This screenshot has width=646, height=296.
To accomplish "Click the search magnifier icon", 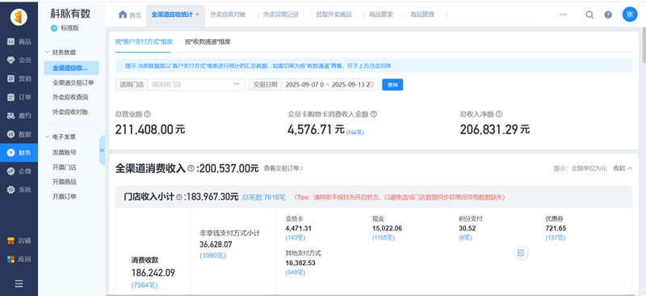I will 589,15.
